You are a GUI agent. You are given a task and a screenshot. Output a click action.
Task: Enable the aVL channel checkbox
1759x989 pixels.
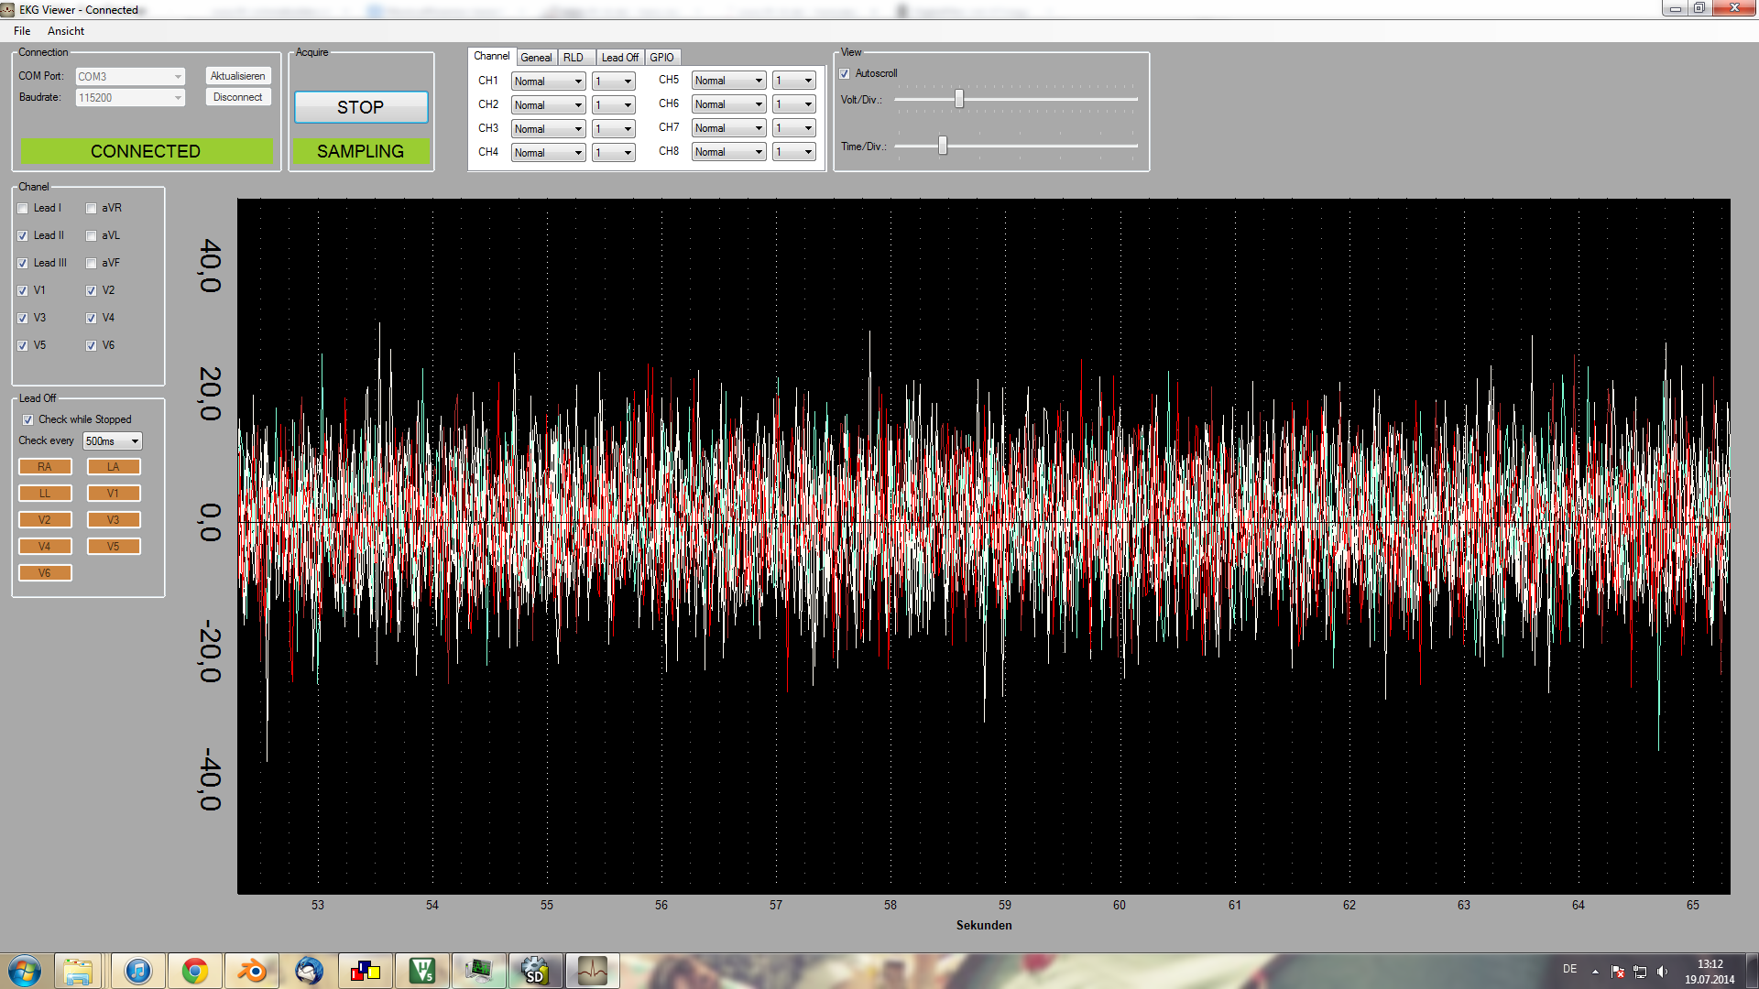(92, 236)
